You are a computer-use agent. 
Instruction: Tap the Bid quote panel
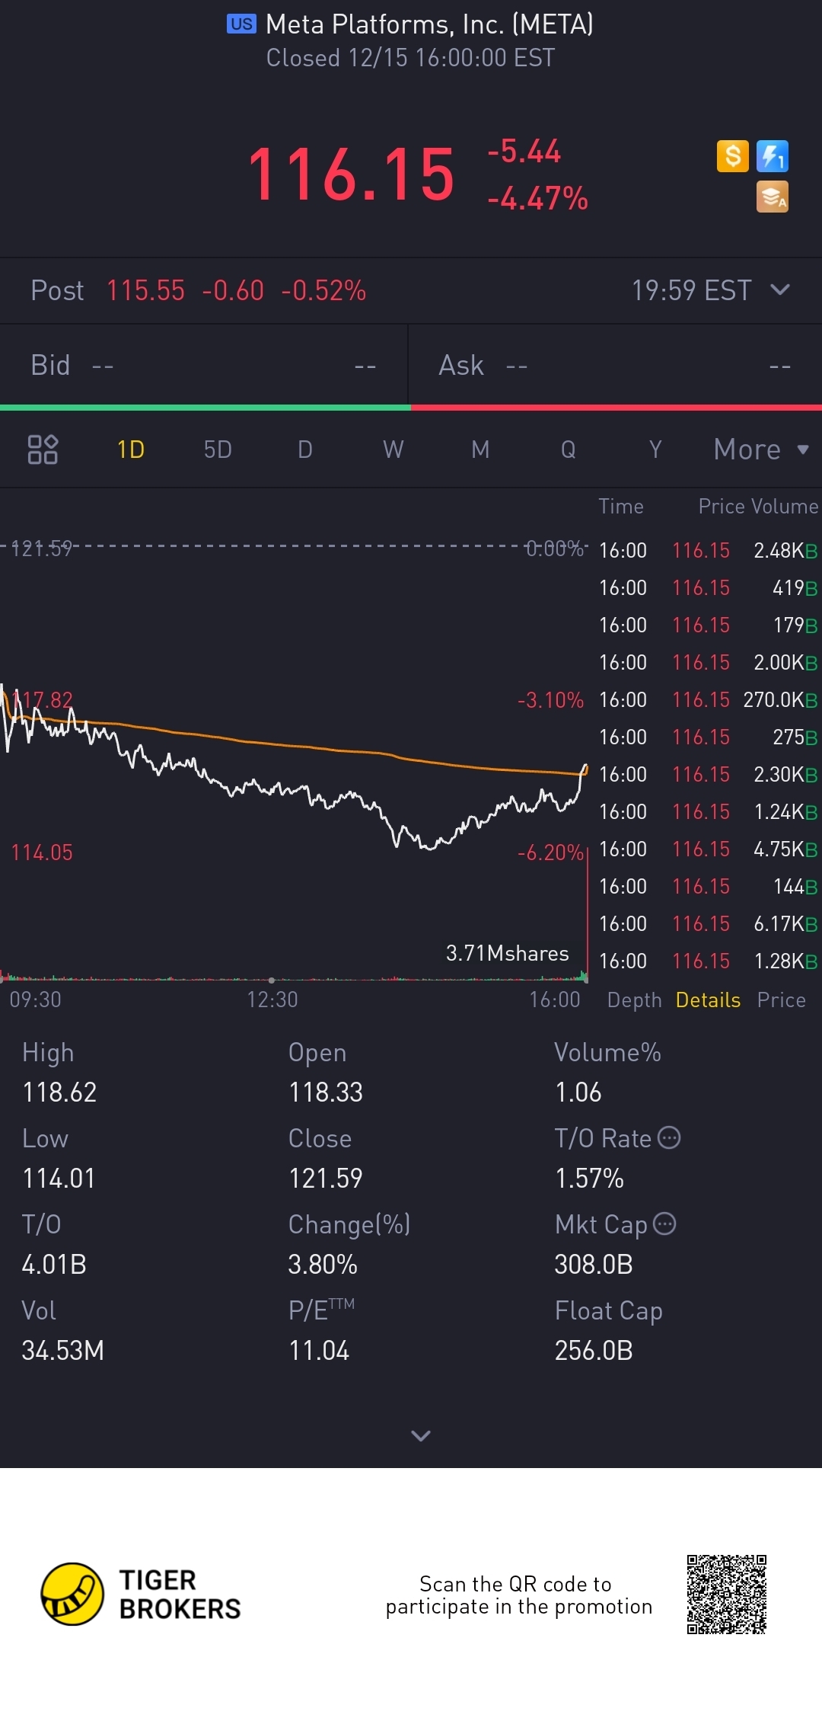pos(204,365)
